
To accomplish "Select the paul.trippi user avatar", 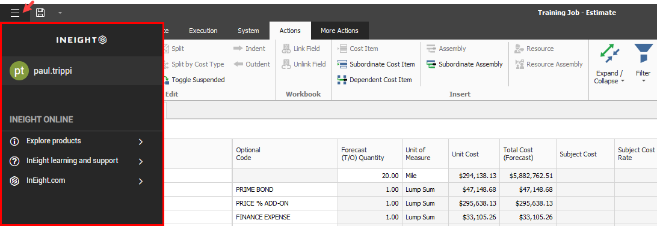I will [x=19, y=71].
